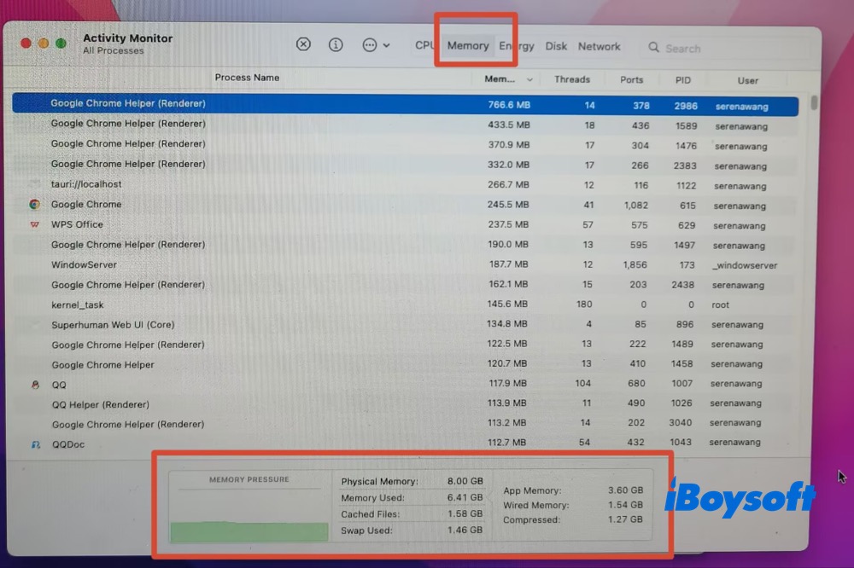Expand the chevron beside the ellipsis icon
The width and height of the screenshot is (854, 568).
click(x=386, y=46)
